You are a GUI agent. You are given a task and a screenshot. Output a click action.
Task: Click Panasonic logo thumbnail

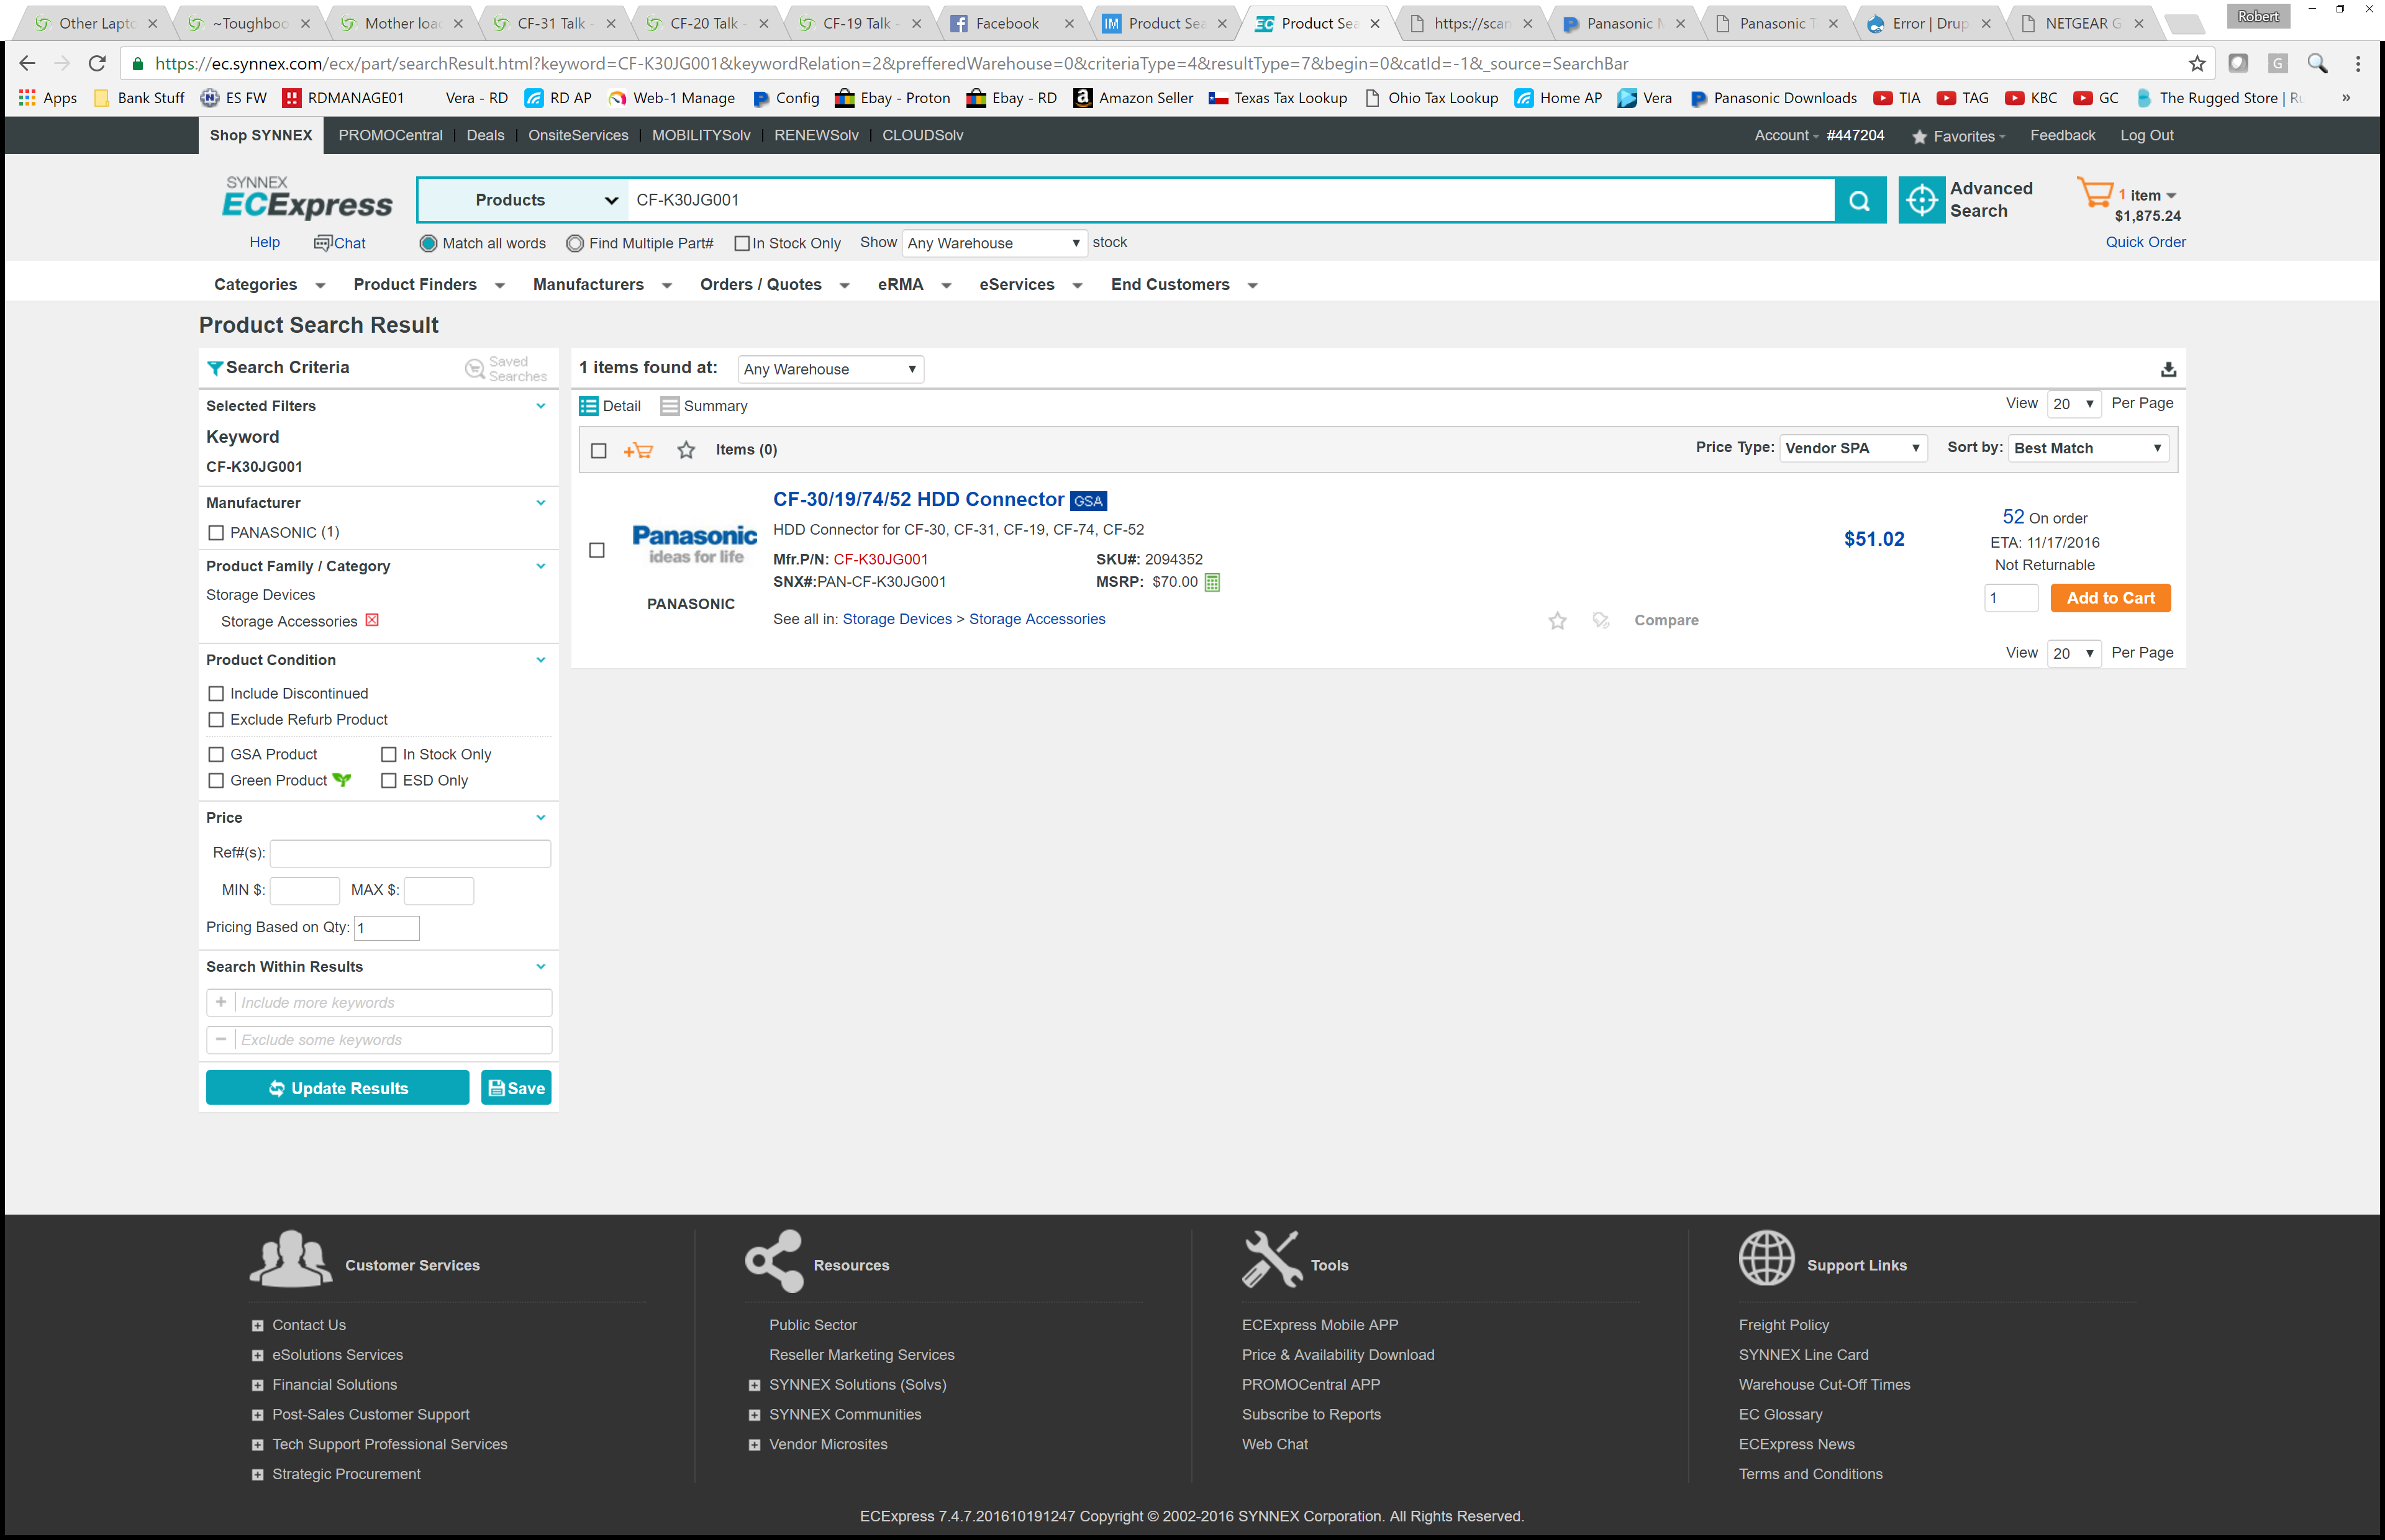point(695,544)
